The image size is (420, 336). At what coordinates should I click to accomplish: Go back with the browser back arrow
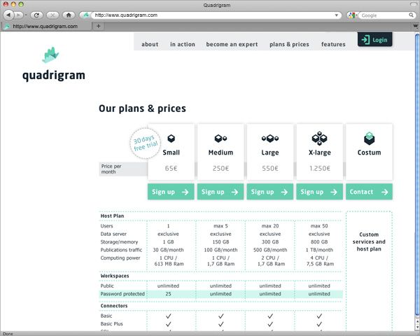coord(8,15)
